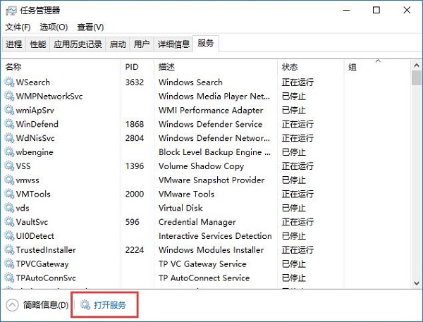Screen dimensions: 423x322
Task: Click the gear icon beside wbengine
Action: [x=9, y=152]
